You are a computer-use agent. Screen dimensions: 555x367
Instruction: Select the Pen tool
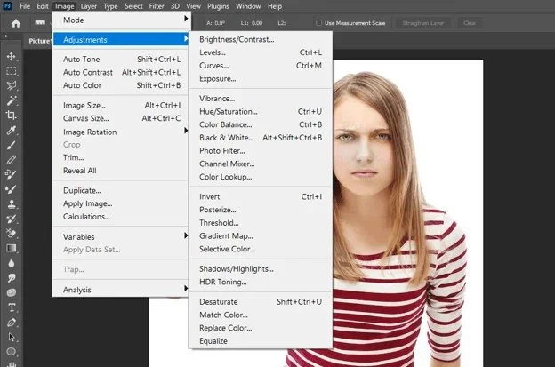[12, 323]
